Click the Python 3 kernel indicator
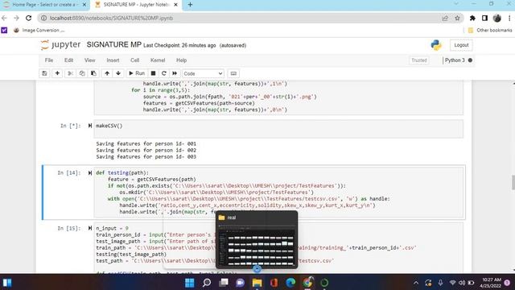The width and height of the screenshot is (515, 290). (x=458, y=60)
